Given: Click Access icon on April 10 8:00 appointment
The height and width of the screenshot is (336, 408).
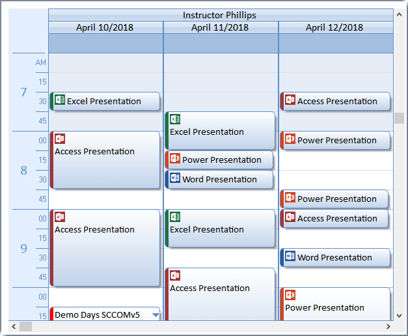Looking at the screenshot, I should click(x=60, y=139).
